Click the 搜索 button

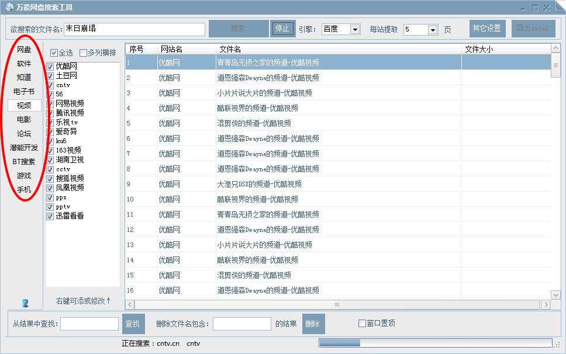(239, 29)
